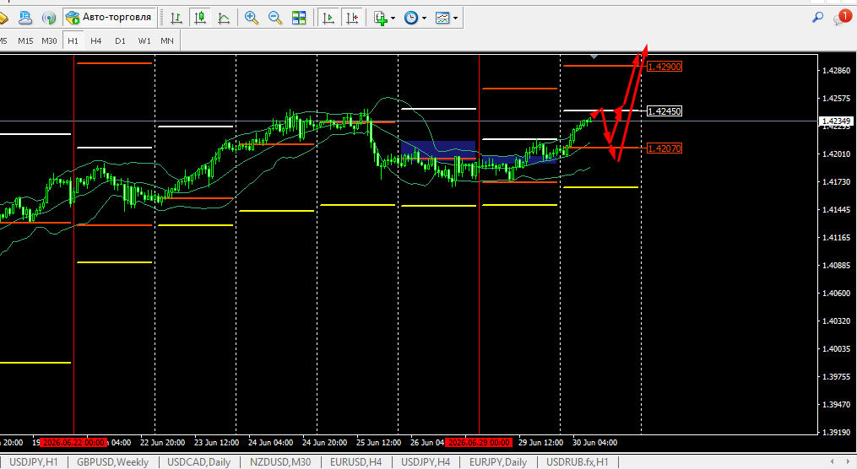Click the 30 Jun 04:00 time label
The image size is (857, 469).
(594, 442)
